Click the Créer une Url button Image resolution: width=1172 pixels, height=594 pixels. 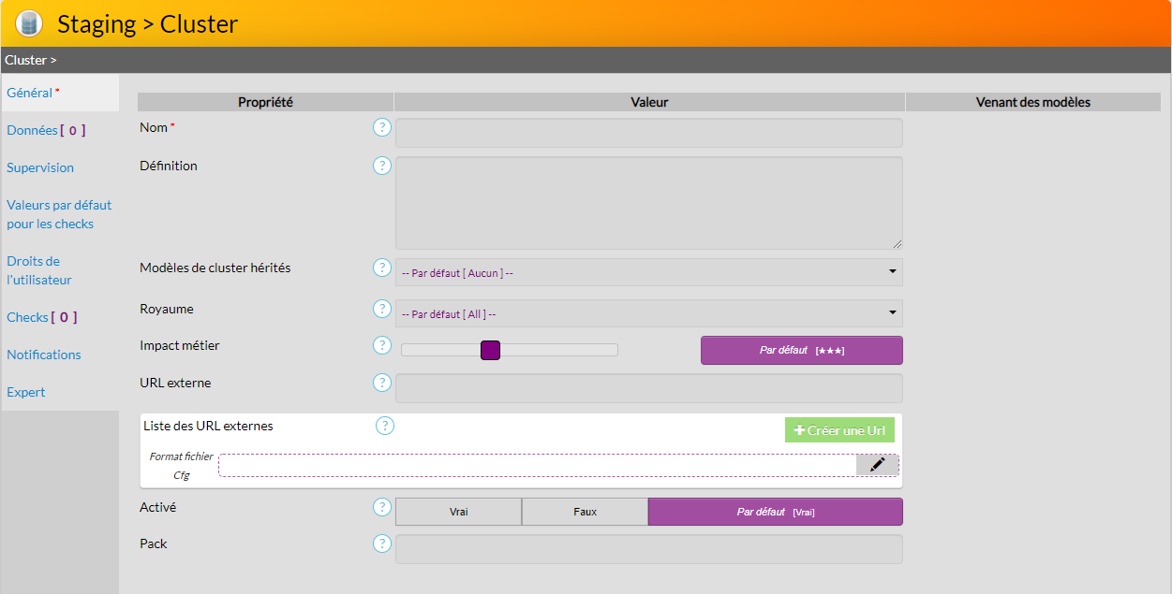pos(839,430)
